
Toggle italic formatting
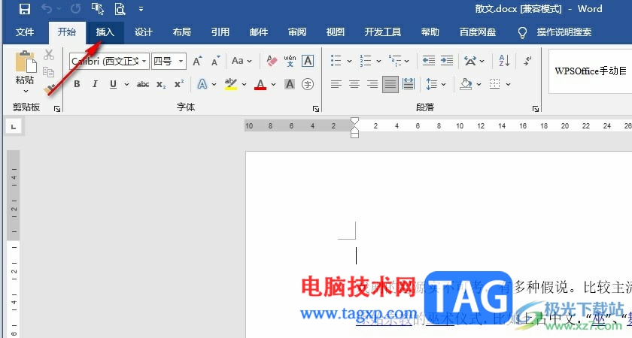95,84
